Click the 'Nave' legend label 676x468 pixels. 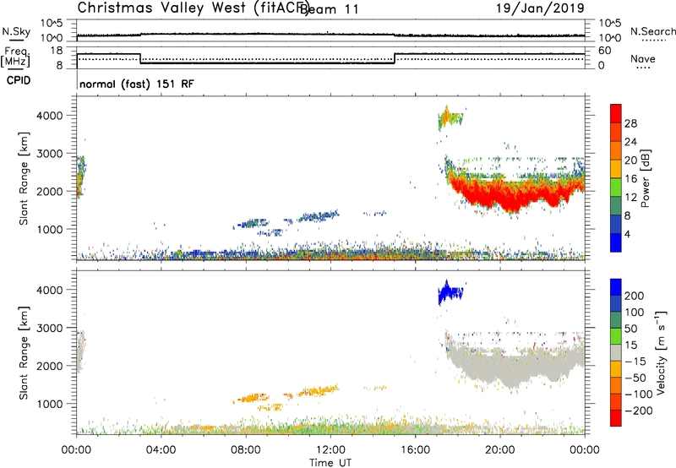pos(643,58)
